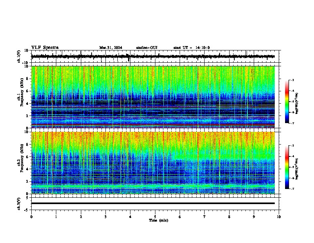
Task: Click the ch.1 colorbar log(PSD) units label
Action: point(297,104)
